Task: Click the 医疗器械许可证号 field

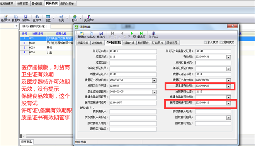Action: pyautogui.click(x=133, y=103)
